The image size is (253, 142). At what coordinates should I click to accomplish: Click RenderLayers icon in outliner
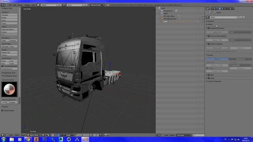tap(162, 11)
